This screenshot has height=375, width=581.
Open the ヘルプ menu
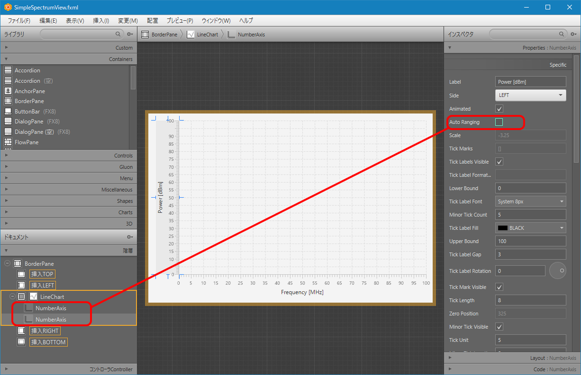pyautogui.click(x=246, y=21)
